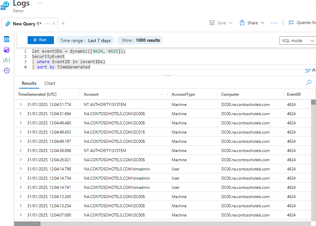
Task: Click the results panel drag handle dots
Action: 168,76
